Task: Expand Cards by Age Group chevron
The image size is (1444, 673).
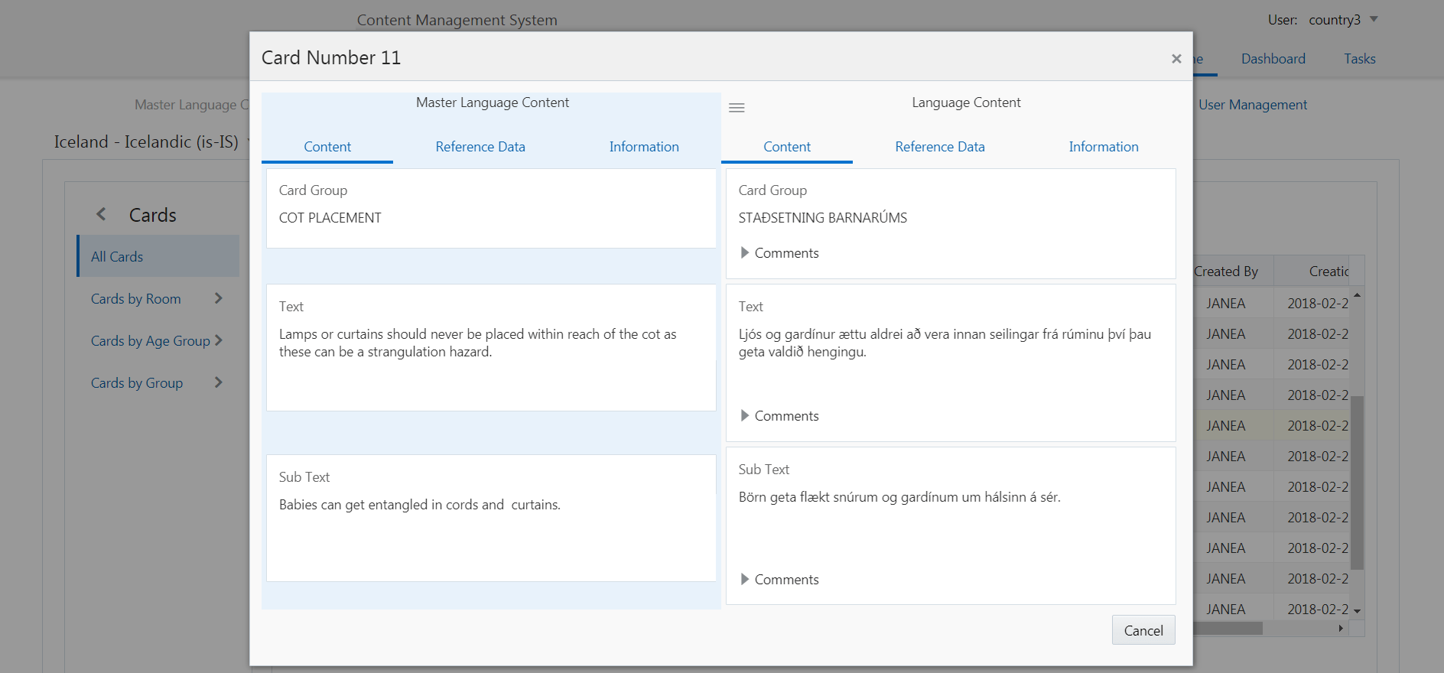Action: point(219,340)
